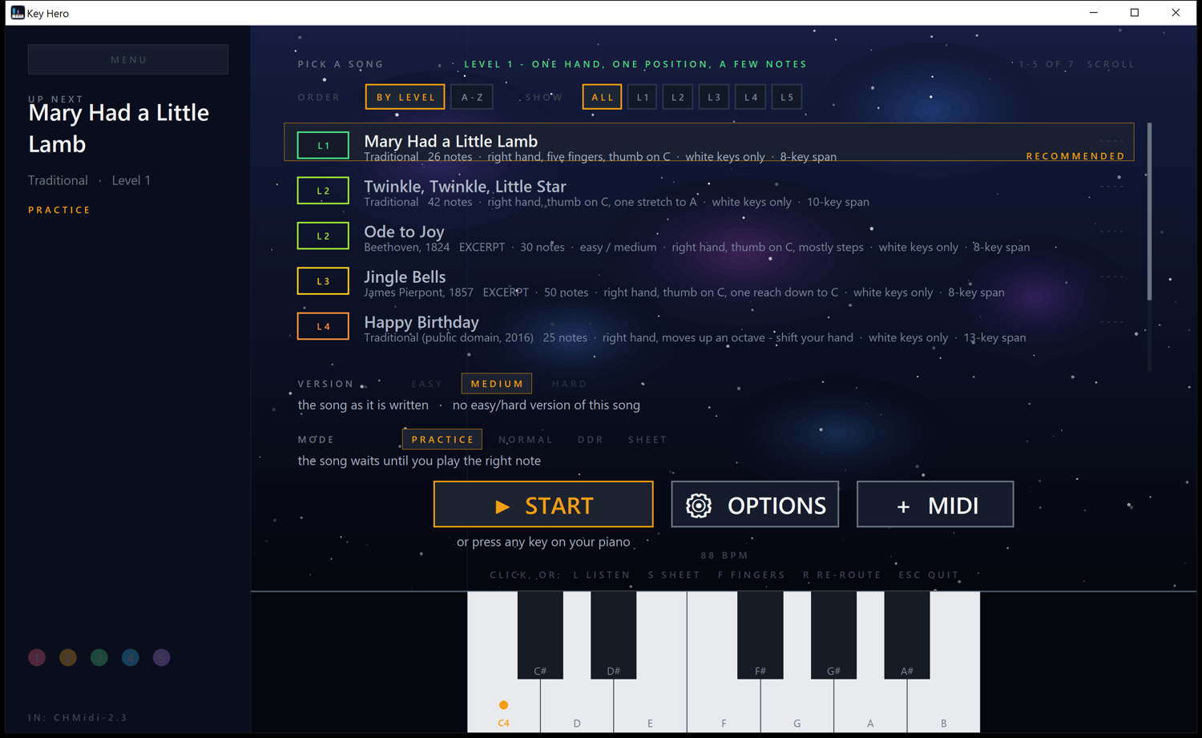Select the Jingle Bells song title
This screenshot has width=1202, height=738.
coord(405,276)
